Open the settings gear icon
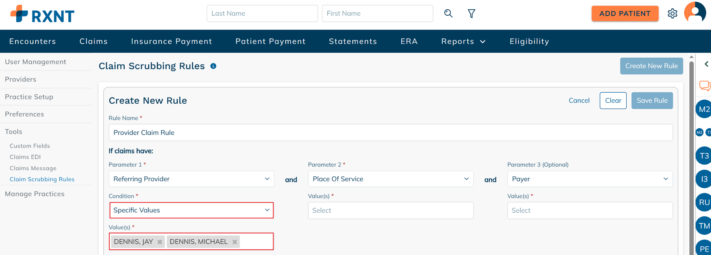This screenshot has height=255, width=711. (672, 14)
